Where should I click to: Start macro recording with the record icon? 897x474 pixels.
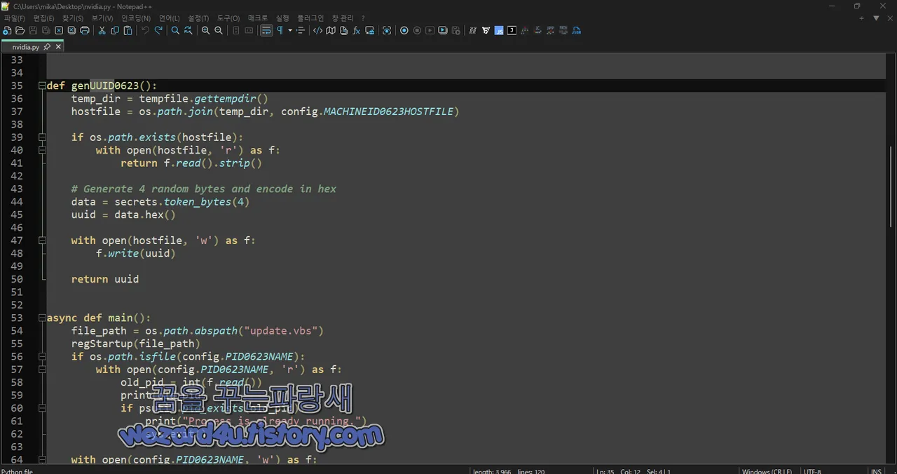[x=404, y=31]
